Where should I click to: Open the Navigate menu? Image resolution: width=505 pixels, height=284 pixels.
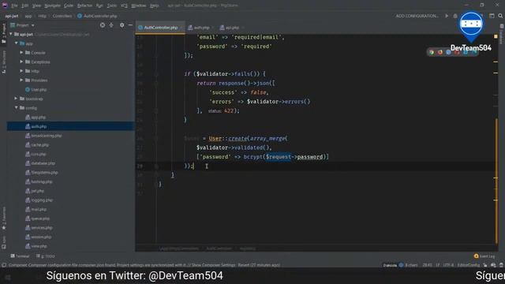(53, 6)
